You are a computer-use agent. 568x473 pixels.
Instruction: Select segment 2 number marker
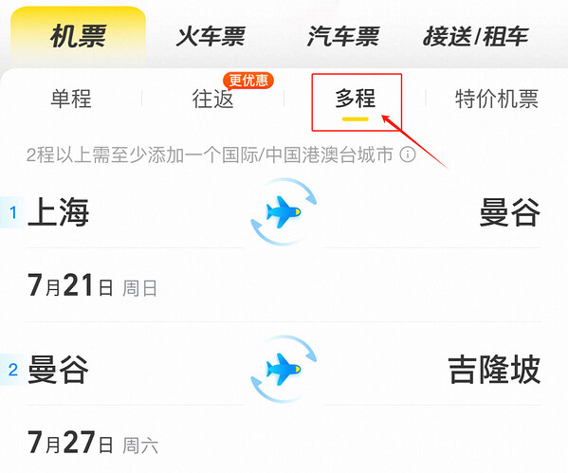coord(13,370)
